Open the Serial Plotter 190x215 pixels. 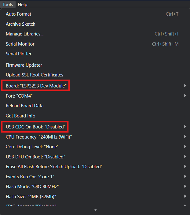pos(19,54)
